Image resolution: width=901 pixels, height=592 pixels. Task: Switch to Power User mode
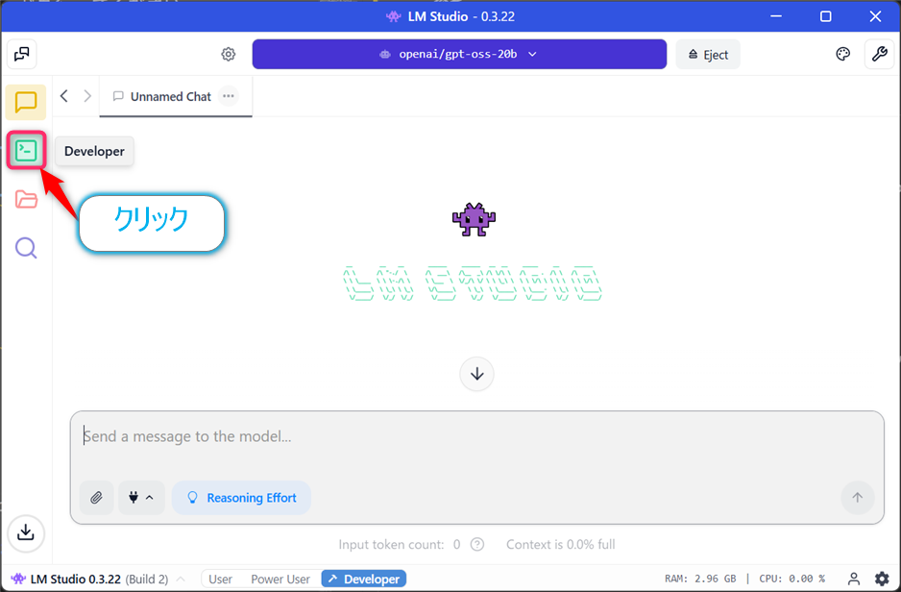(280, 579)
